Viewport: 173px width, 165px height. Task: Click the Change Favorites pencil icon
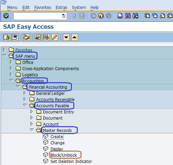(x=55, y=37)
